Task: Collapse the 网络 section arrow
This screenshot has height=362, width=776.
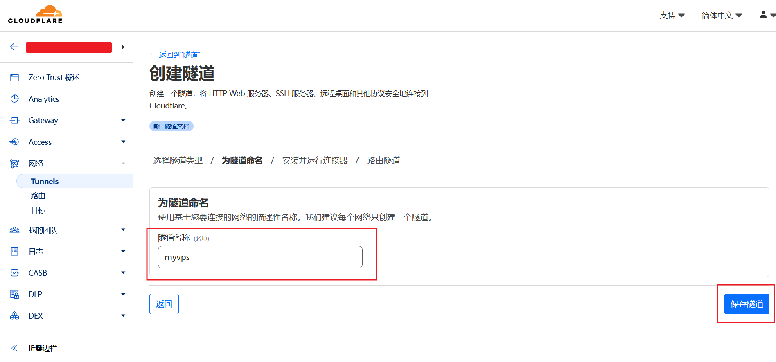Action: [123, 164]
